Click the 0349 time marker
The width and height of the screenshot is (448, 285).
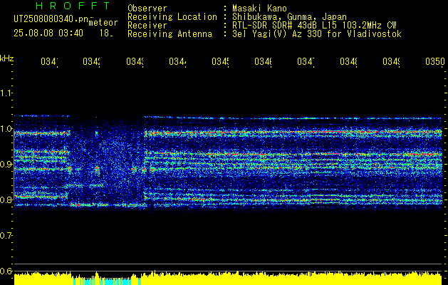click(x=392, y=62)
